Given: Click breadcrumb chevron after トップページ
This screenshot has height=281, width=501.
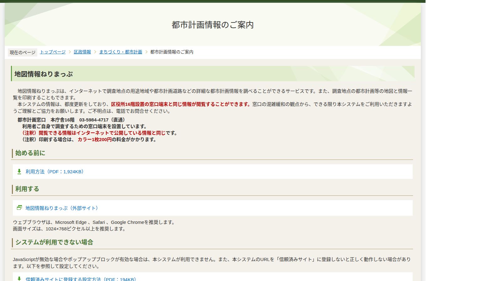Looking at the screenshot, I should (70, 52).
